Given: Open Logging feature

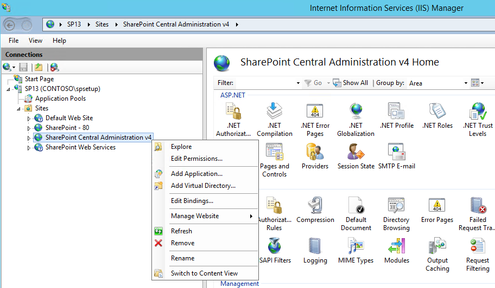Looking at the screenshot, I should 315,251.
